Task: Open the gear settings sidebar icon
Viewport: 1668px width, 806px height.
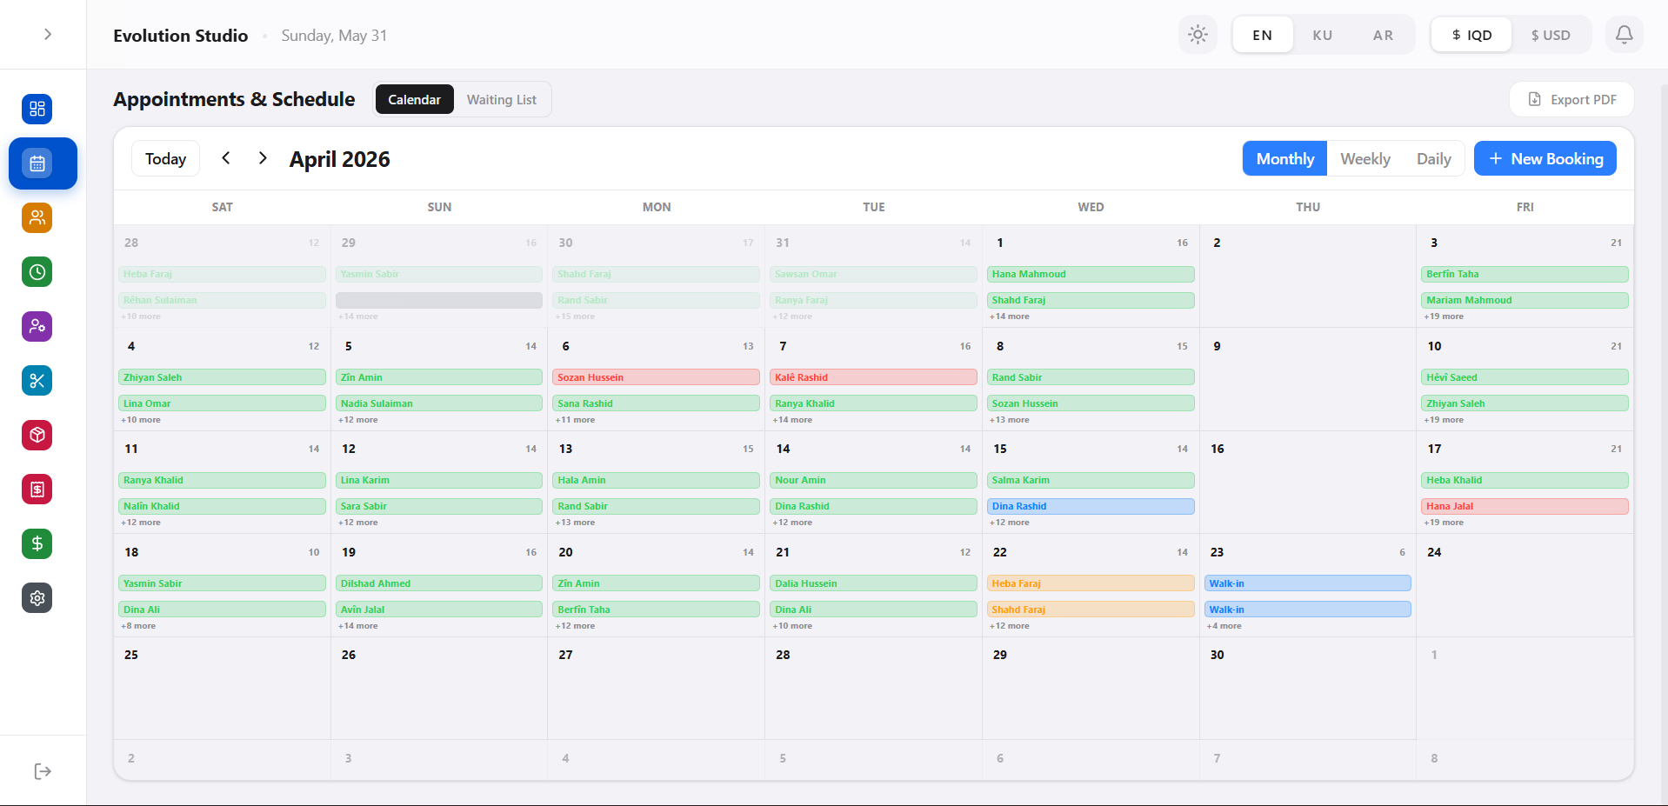Action: 37,598
